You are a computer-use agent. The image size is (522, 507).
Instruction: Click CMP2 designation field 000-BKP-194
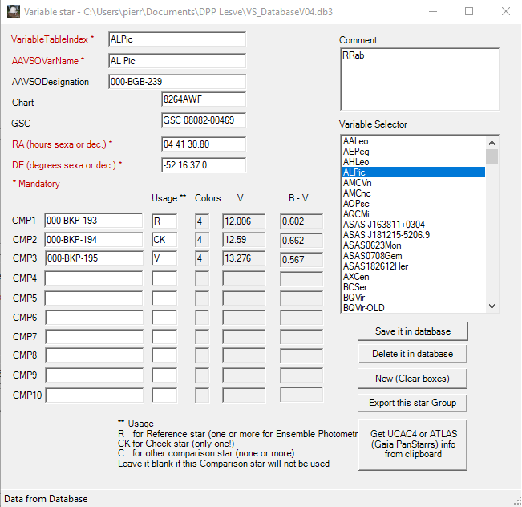pyautogui.click(x=94, y=240)
